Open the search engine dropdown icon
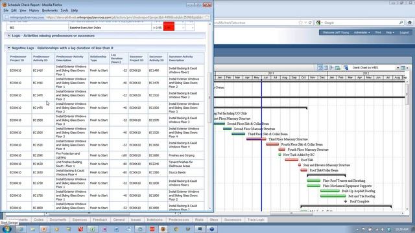Screen dimensions: 415x233 coord(318,23)
